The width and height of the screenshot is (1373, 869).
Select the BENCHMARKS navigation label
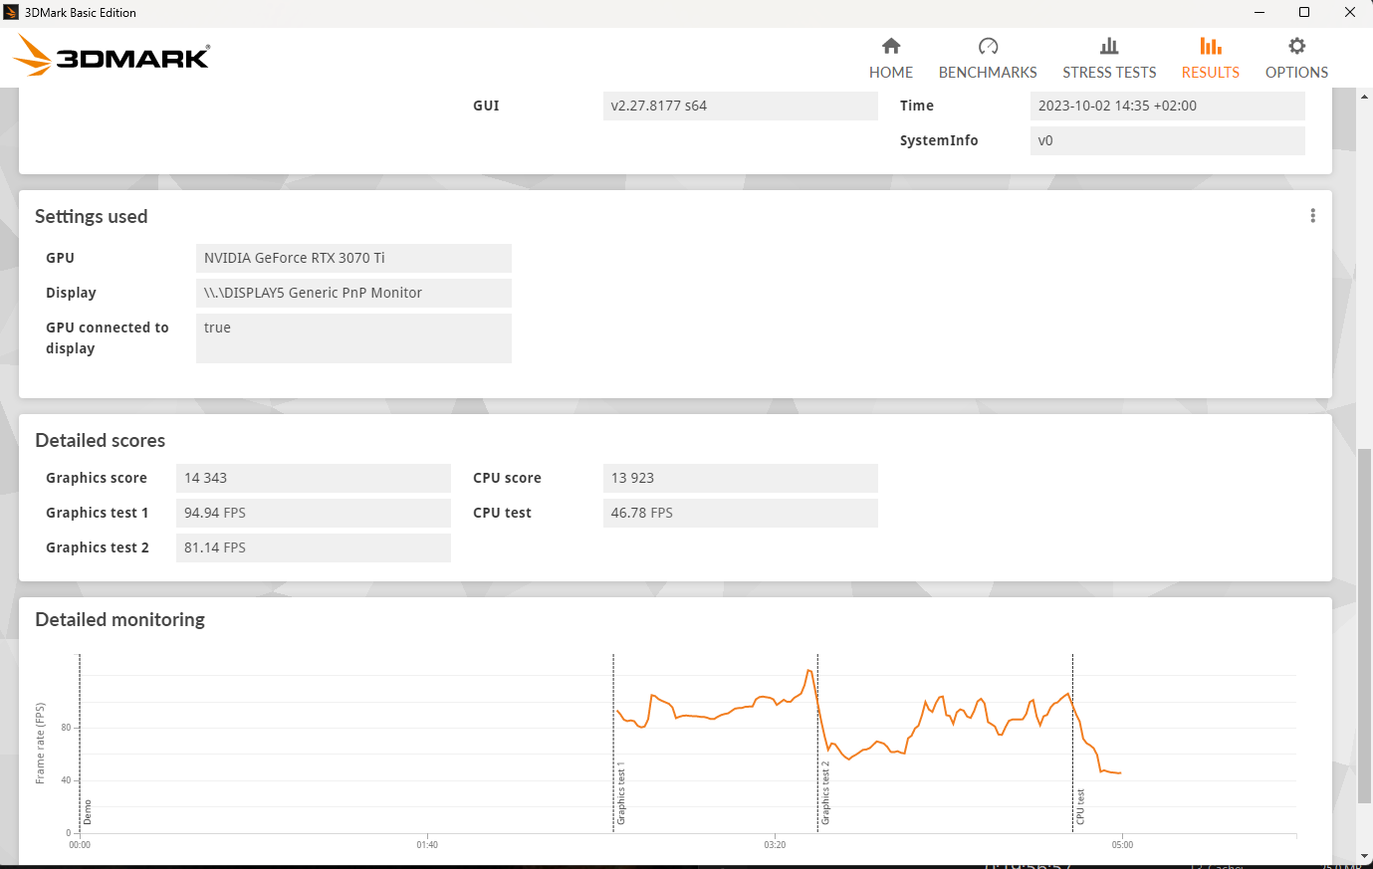coord(988,73)
